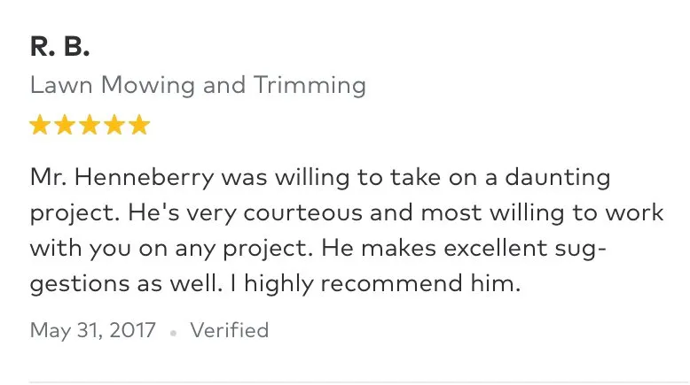This screenshot has width=690, height=385.
Task: Click the word Trimming in the service title
Action: tap(310, 86)
